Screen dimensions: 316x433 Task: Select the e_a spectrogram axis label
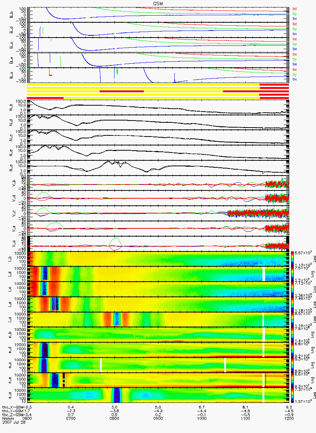[x=9, y=395]
